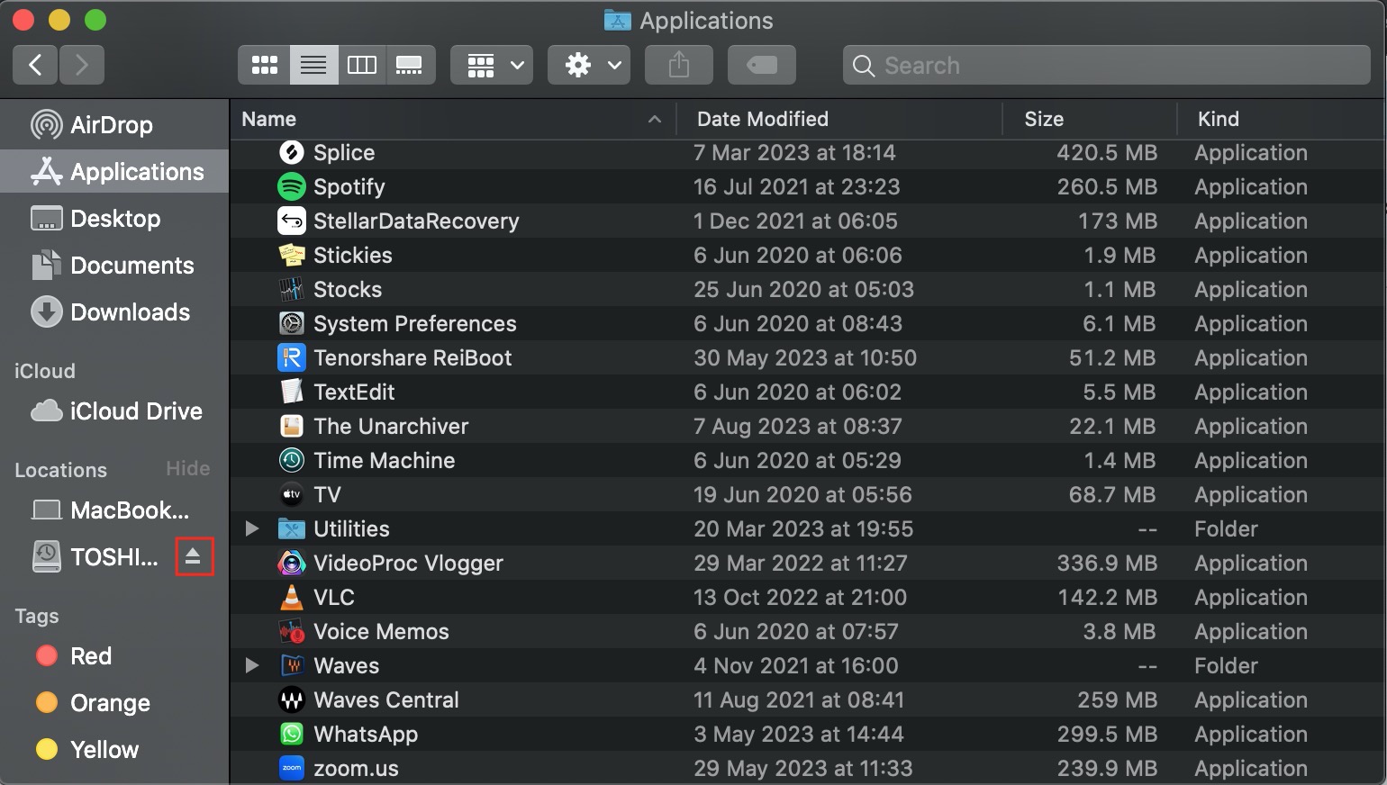The height and width of the screenshot is (785, 1387).
Task: Filter by the Yellow tag
Action: click(114, 749)
